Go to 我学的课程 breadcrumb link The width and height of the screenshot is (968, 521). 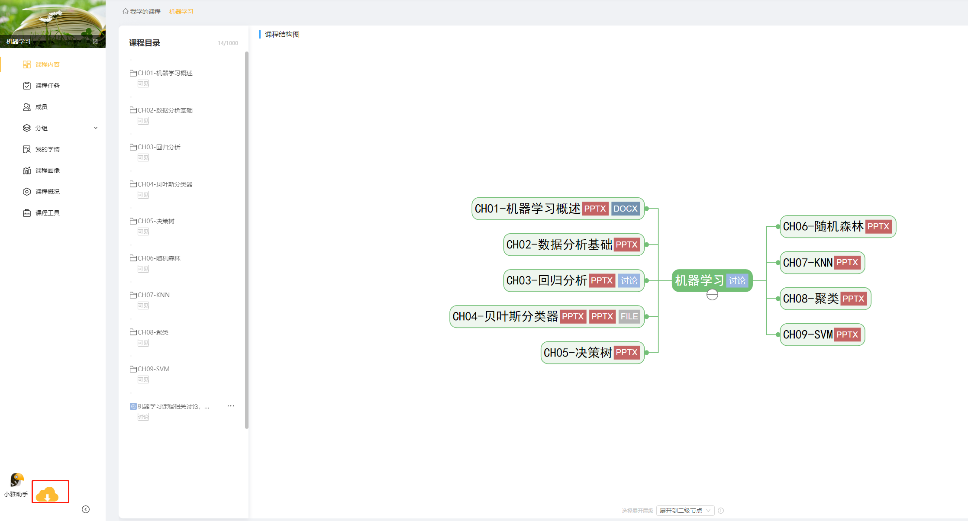click(145, 12)
